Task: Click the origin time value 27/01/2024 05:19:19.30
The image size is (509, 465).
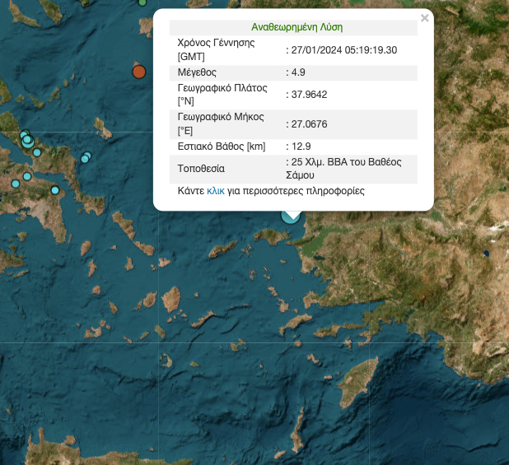Action: pyautogui.click(x=344, y=50)
